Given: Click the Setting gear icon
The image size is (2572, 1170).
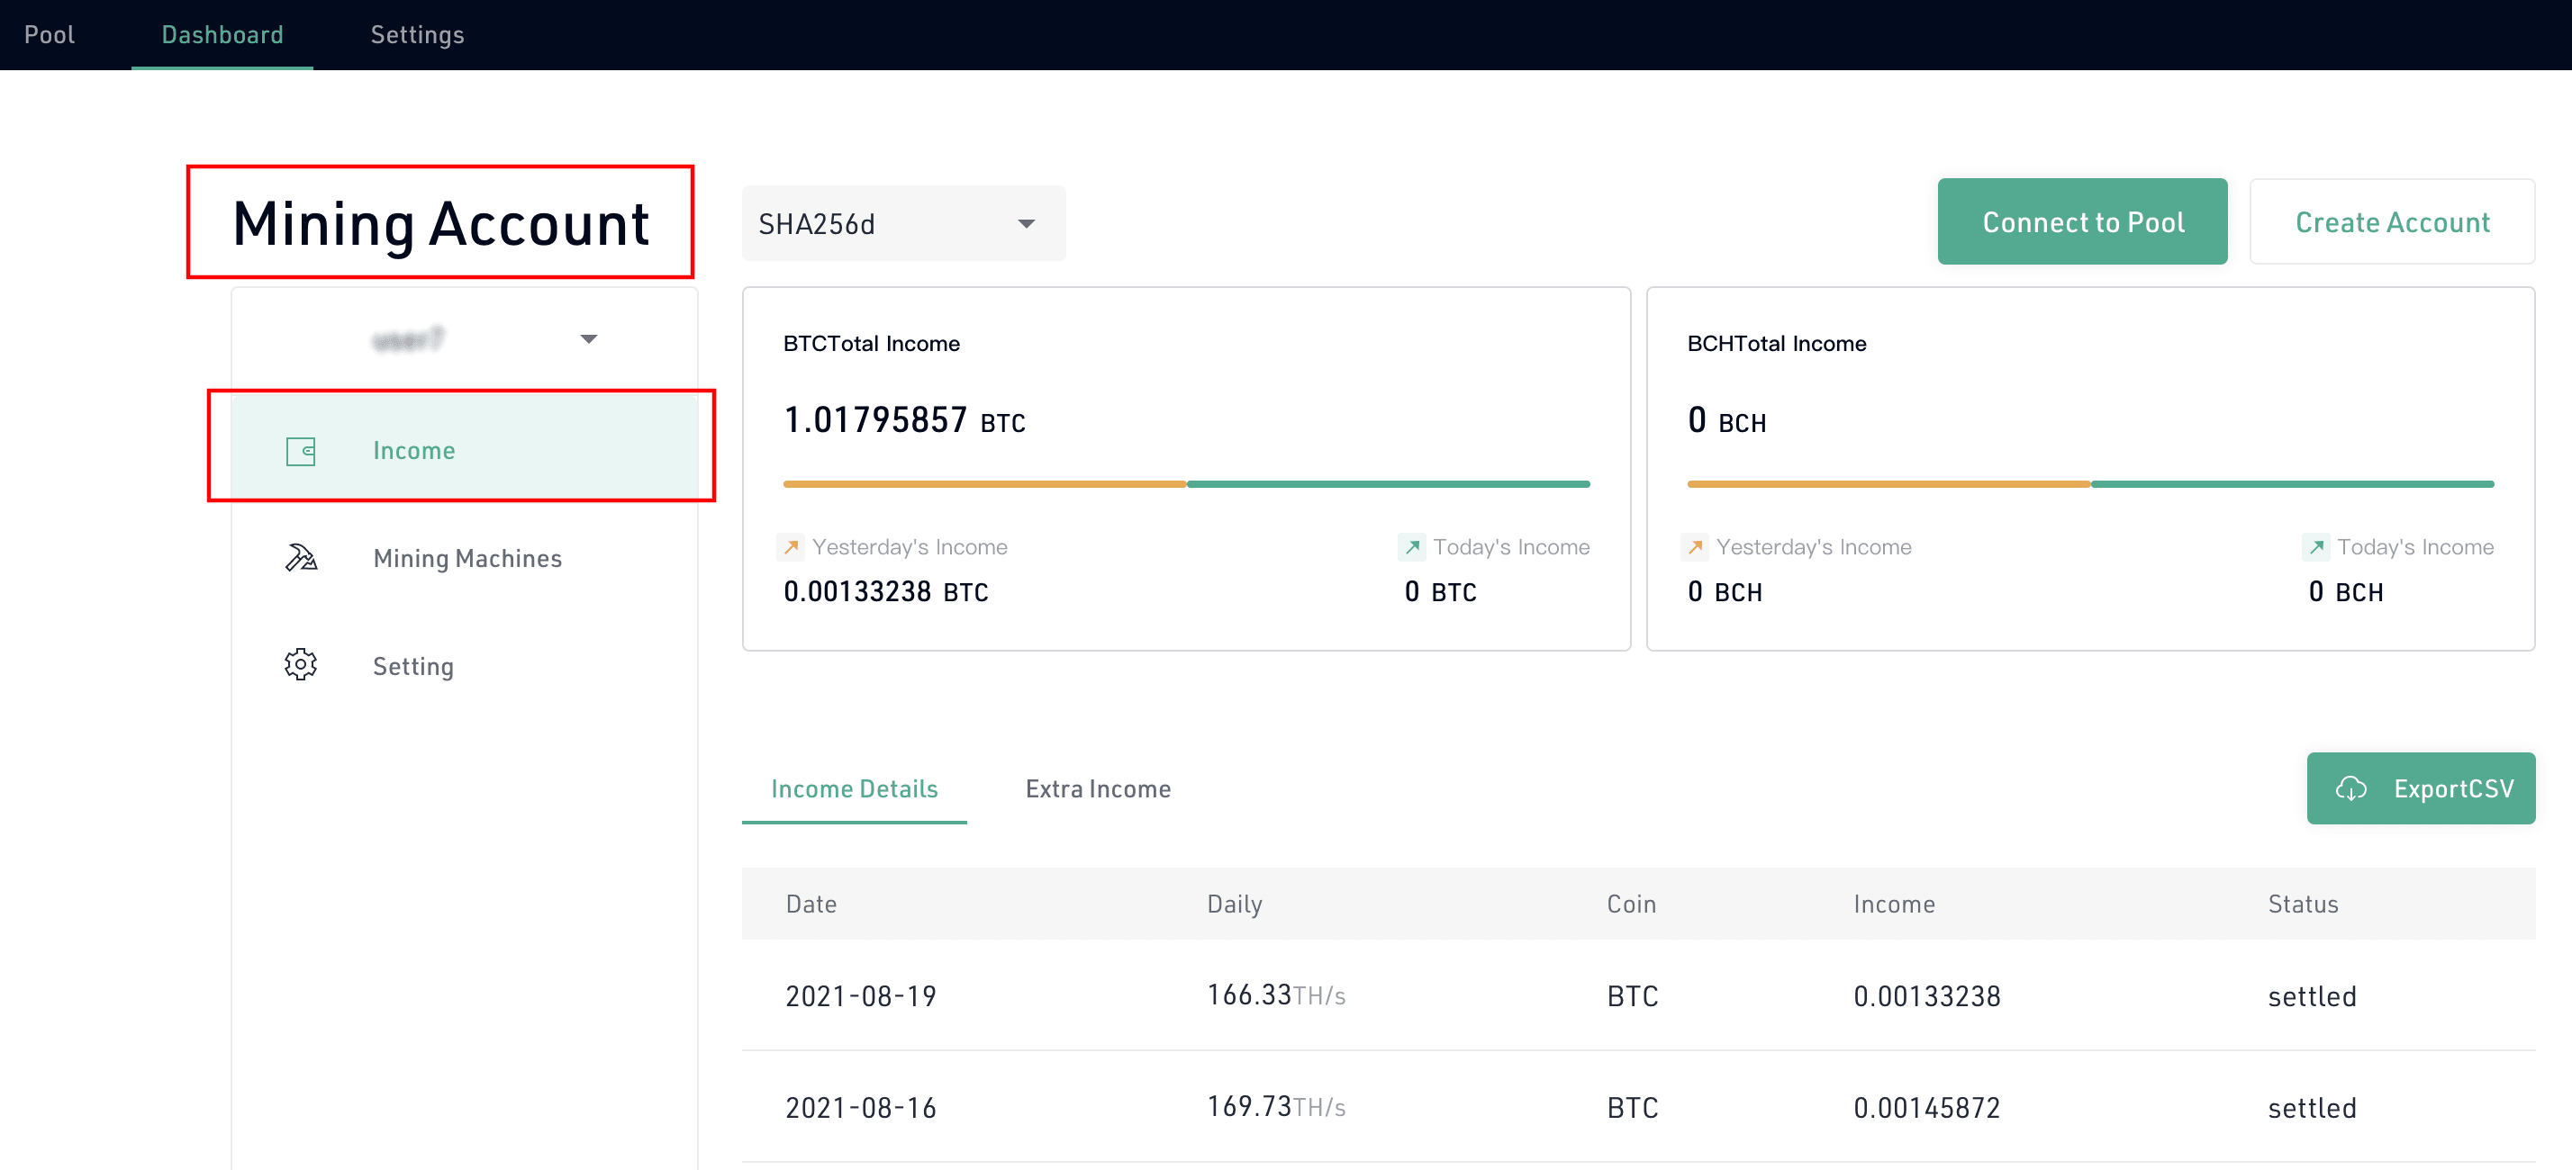Looking at the screenshot, I should point(301,664).
